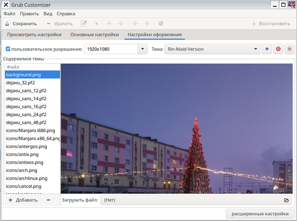Click the Файл column header in list

[32, 67]
